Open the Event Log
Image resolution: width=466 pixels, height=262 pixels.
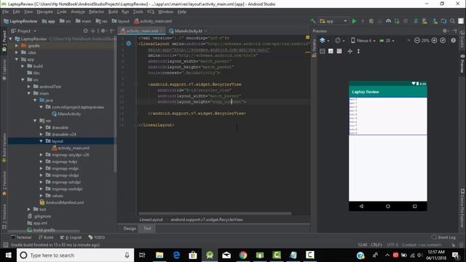(x=443, y=237)
